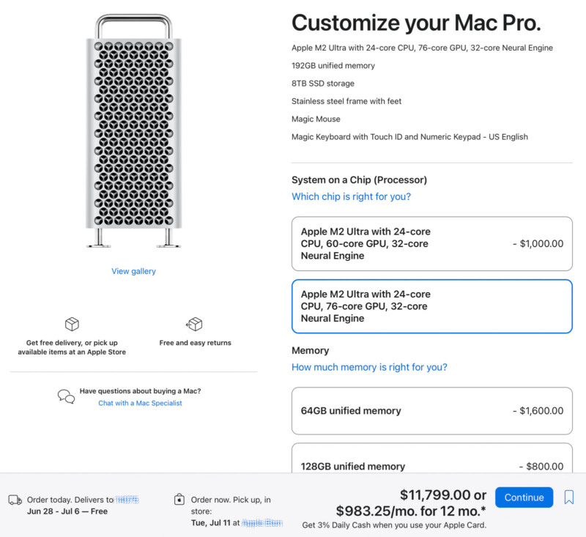Open the View gallery link
Image resolution: width=586 pixels, height=537 pixels.
(x=133, y=271)
